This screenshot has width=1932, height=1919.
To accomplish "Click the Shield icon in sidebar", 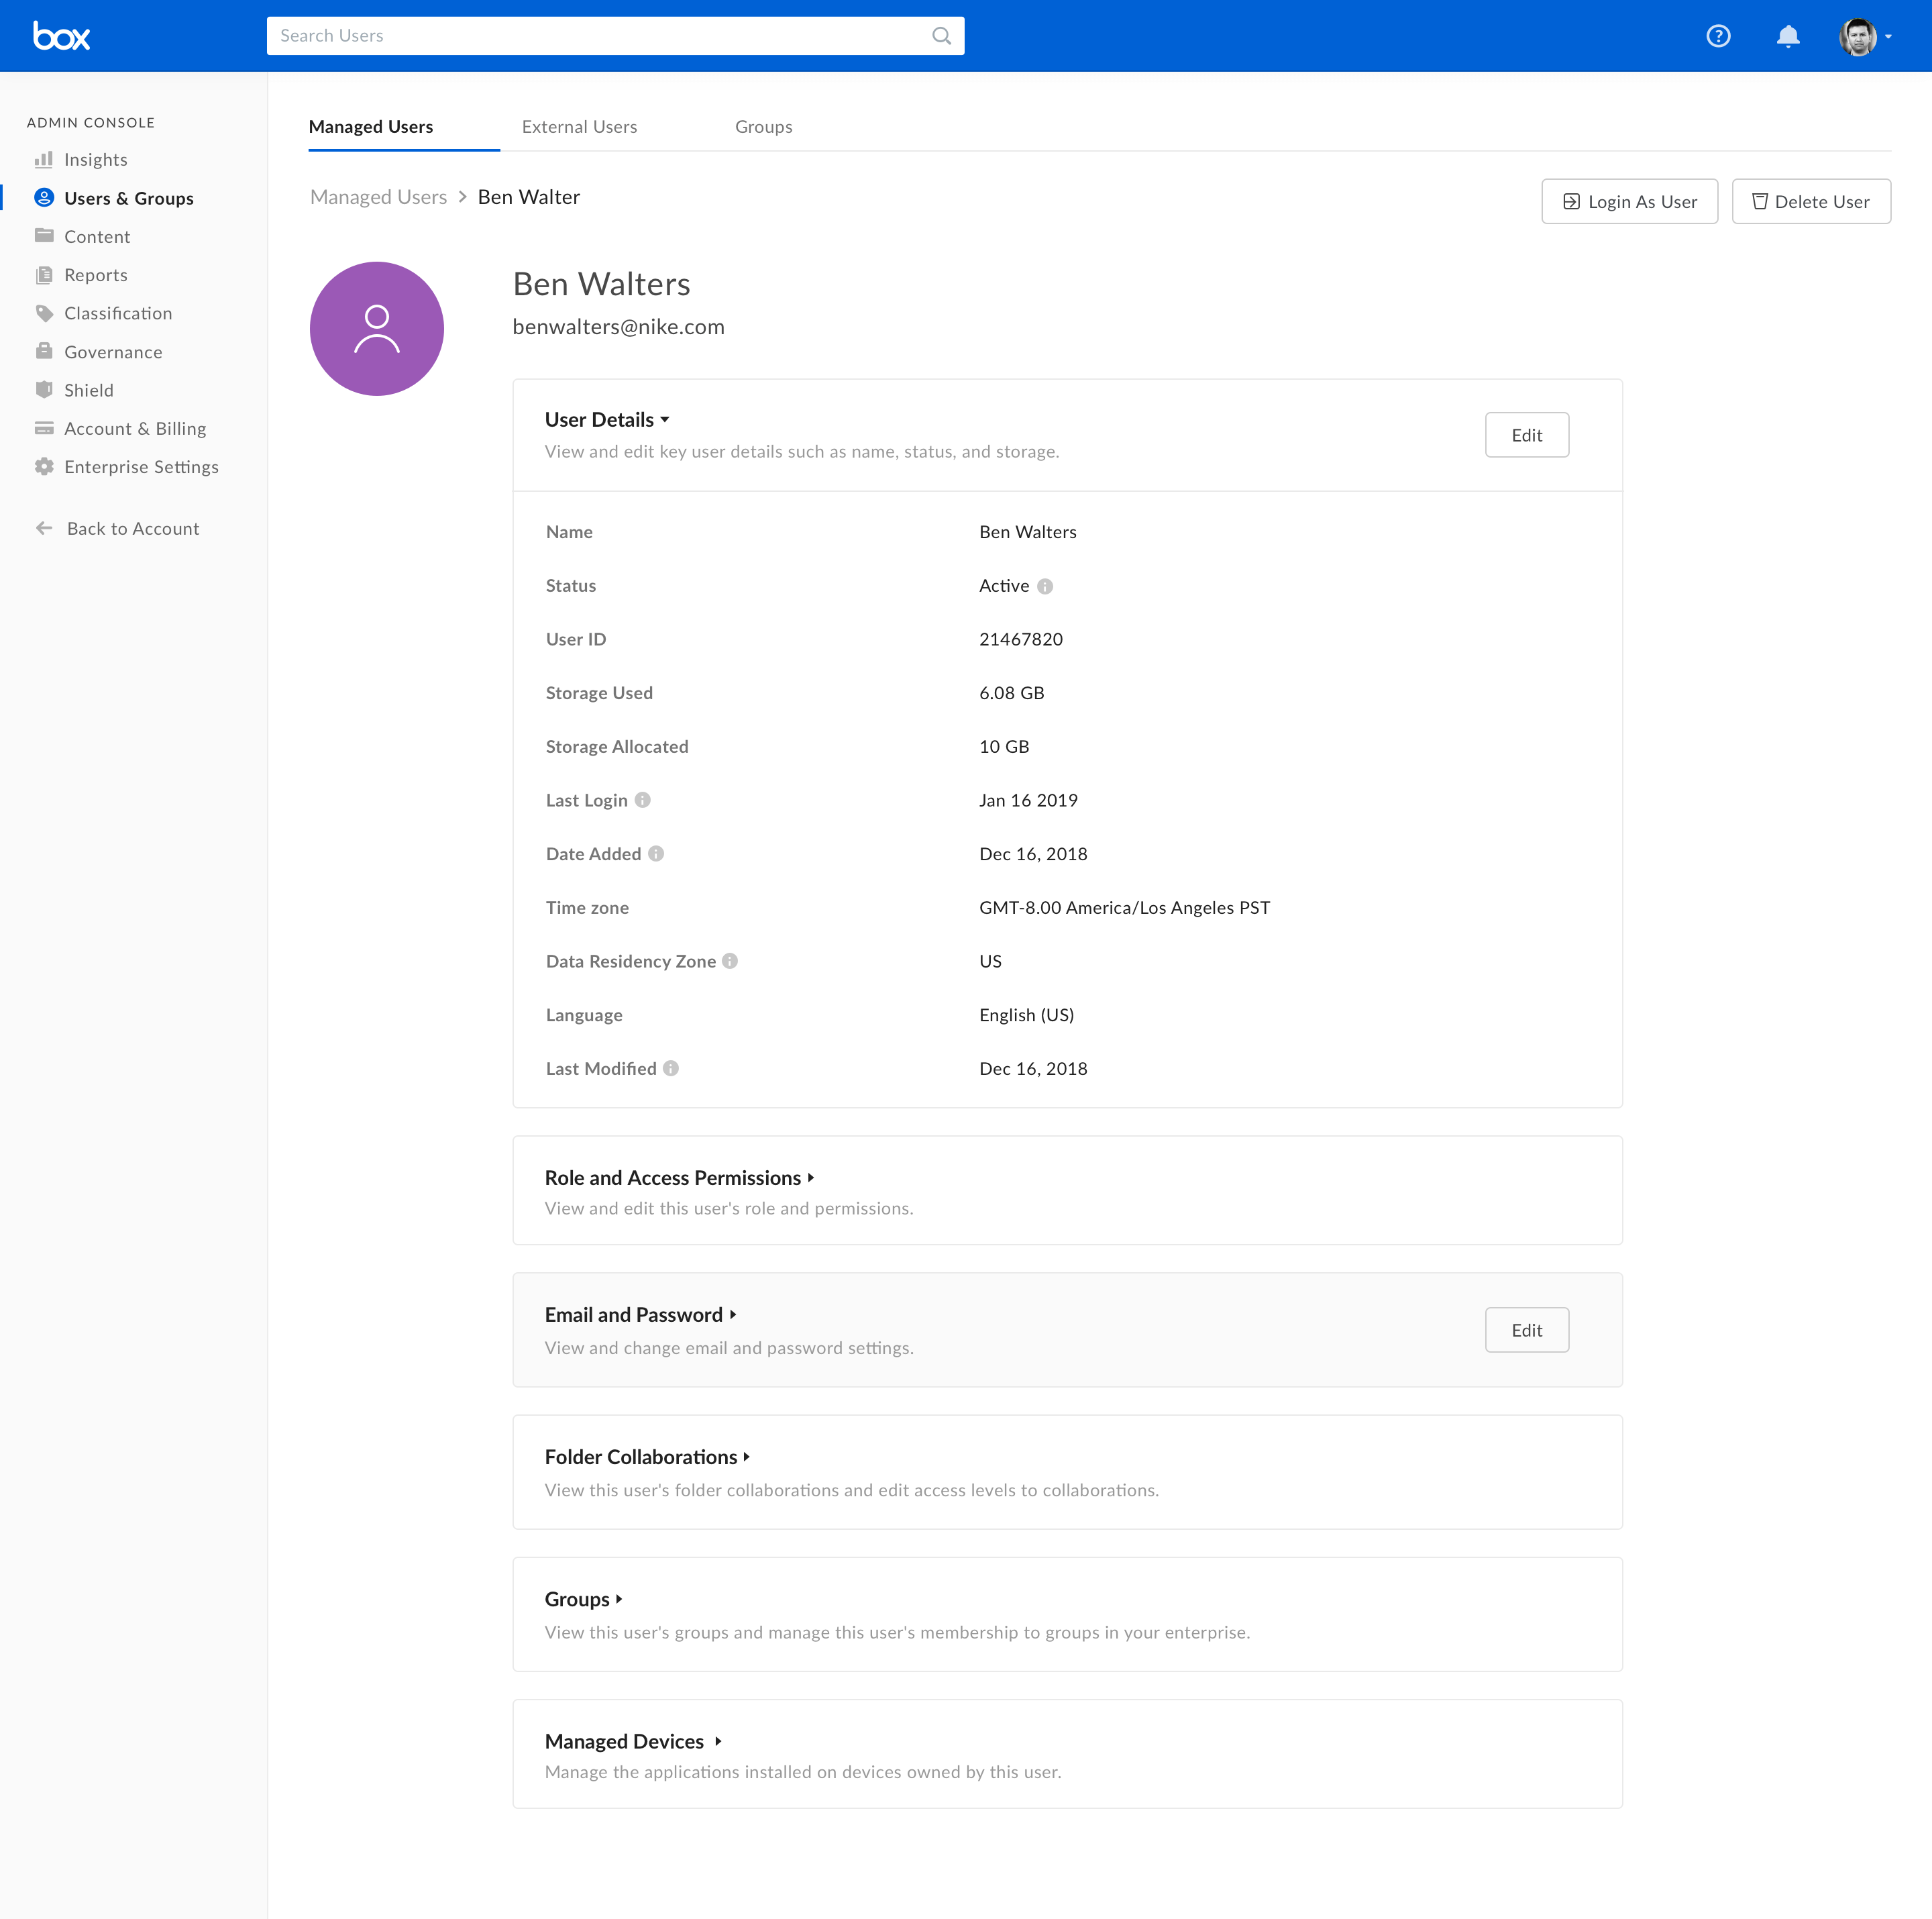I will point(44,390).
